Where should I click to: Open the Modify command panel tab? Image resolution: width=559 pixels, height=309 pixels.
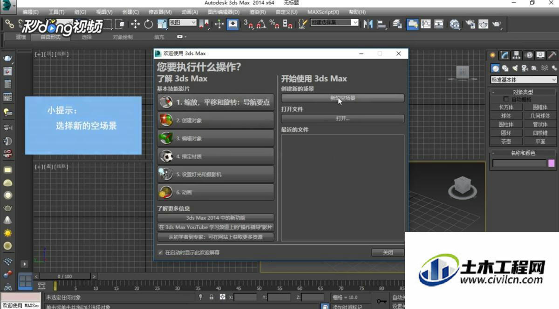[505, 55]
